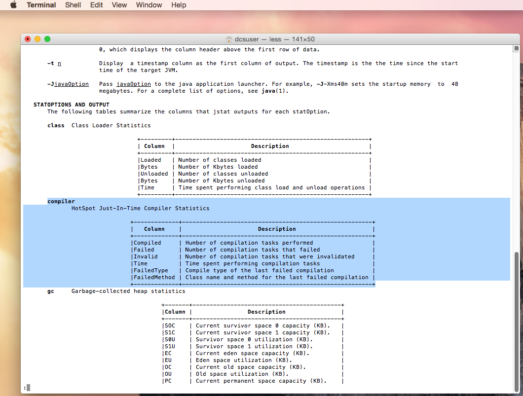Minimize the window using yellow button
523x396 pixels.
point(37,39)
